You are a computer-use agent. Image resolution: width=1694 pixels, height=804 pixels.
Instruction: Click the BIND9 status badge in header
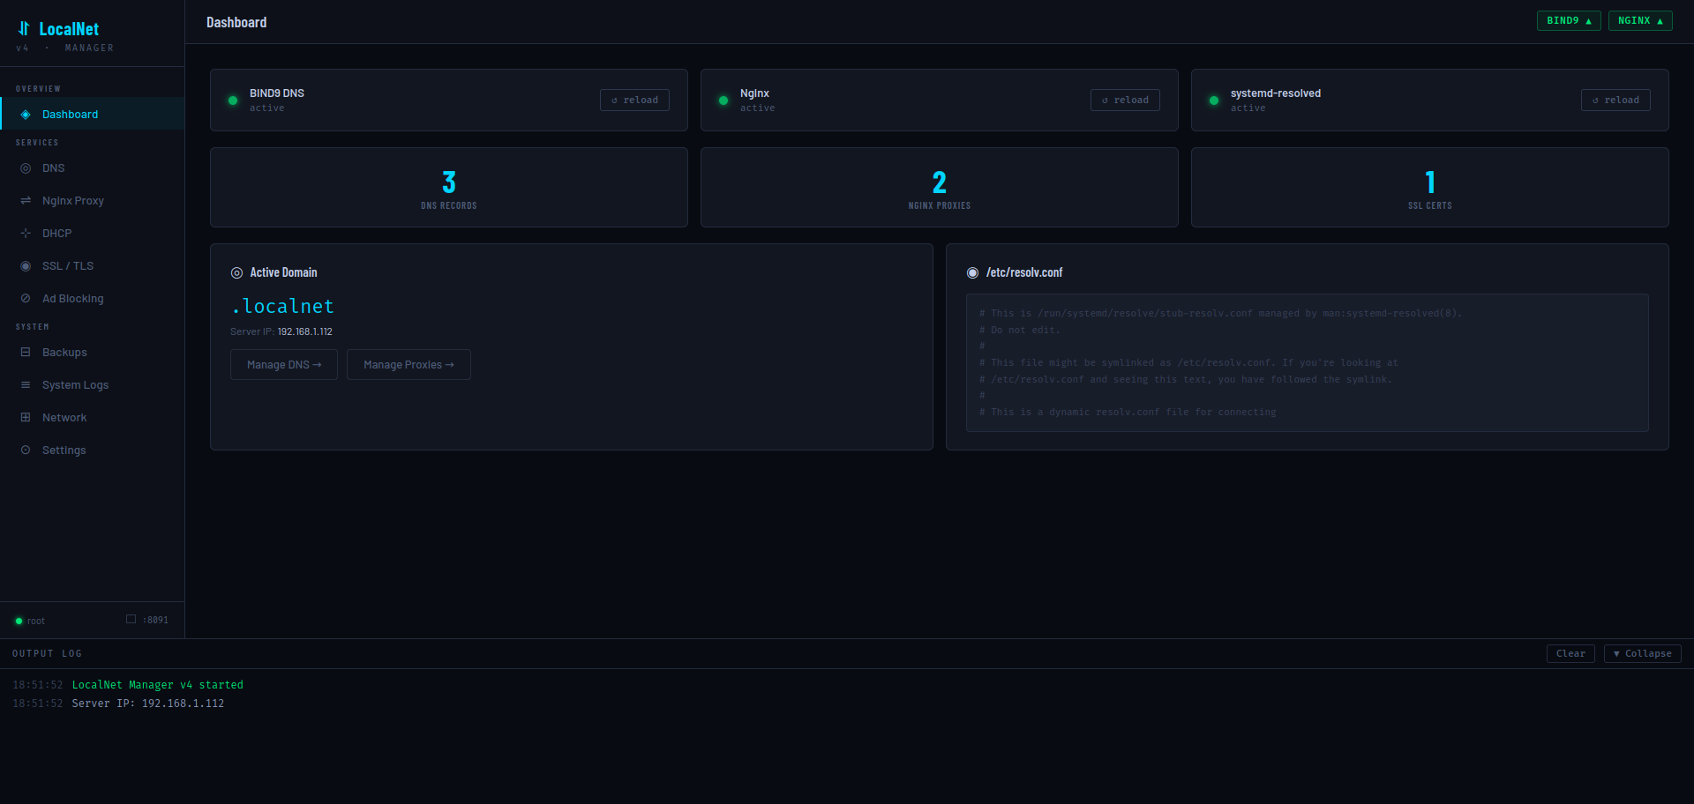tap(1569, 21)
